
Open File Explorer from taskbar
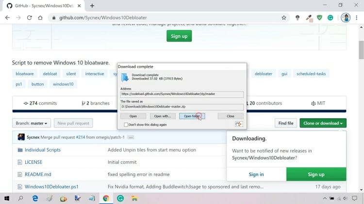coord(134,199)
